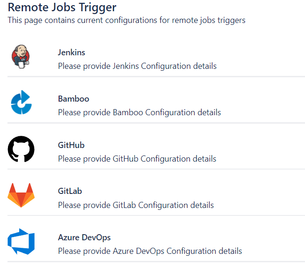Click the Remote Jobs Trigger page heading
Screen dimensions: 305x274
62,7
